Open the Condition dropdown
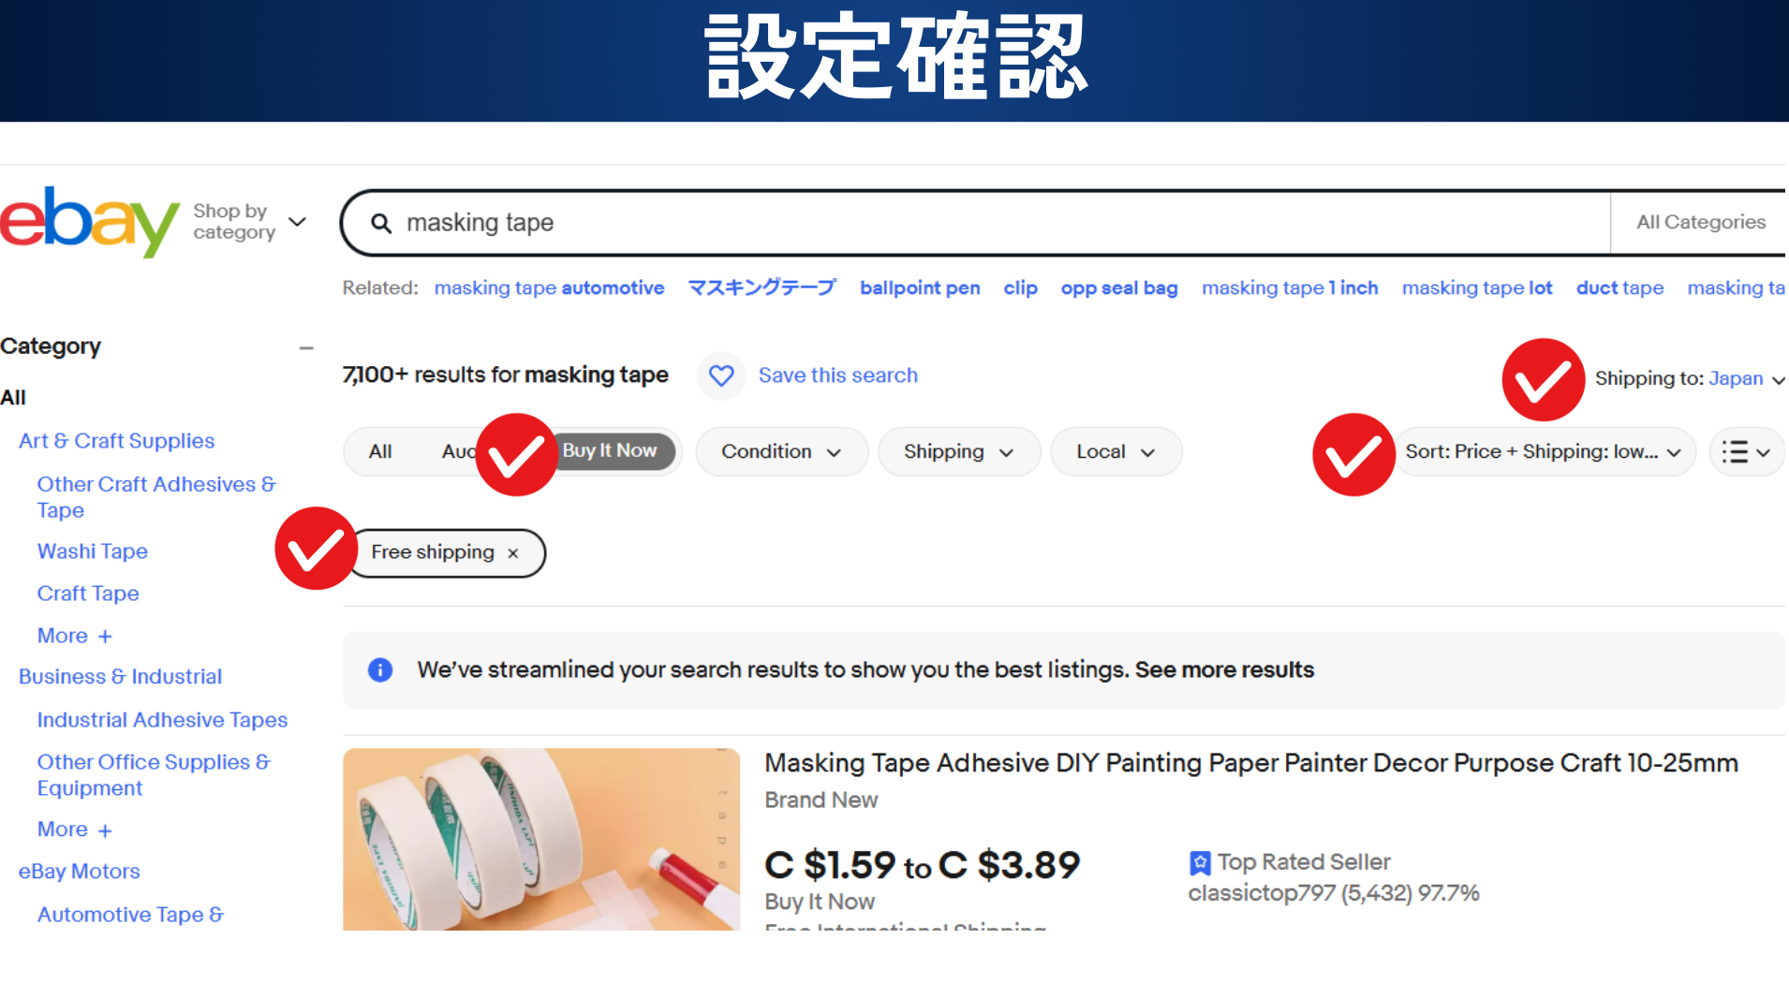The width and height of the screenshot is (1789, 983). tap(782, 452)
